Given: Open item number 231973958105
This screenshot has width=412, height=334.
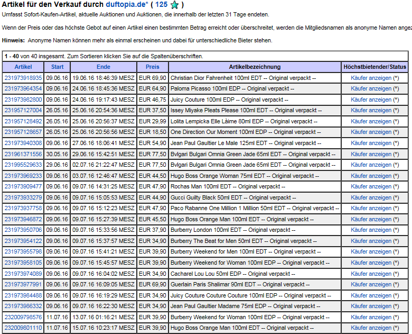Looking at the screenshot, I should (23, 263).
